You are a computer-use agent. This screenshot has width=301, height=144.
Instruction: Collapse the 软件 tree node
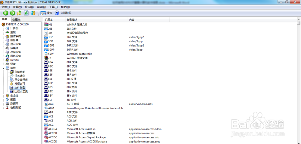click(x=3, y=68)
